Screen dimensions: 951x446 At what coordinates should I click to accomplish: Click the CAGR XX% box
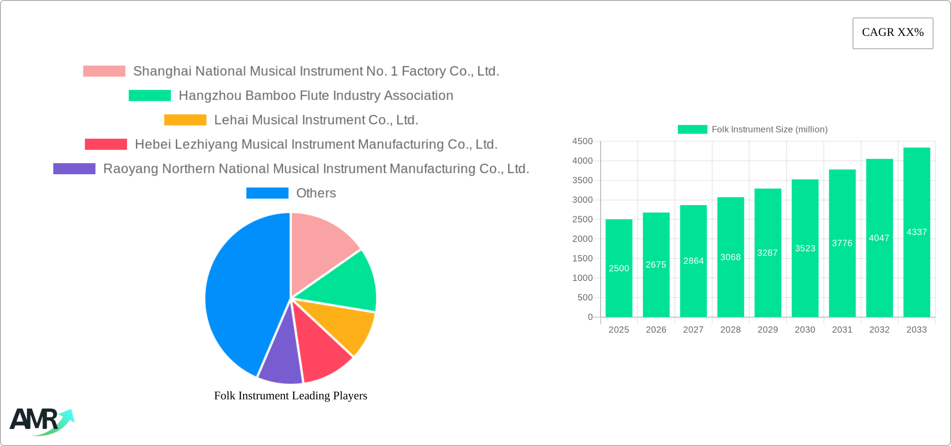[x=893, y=33]
